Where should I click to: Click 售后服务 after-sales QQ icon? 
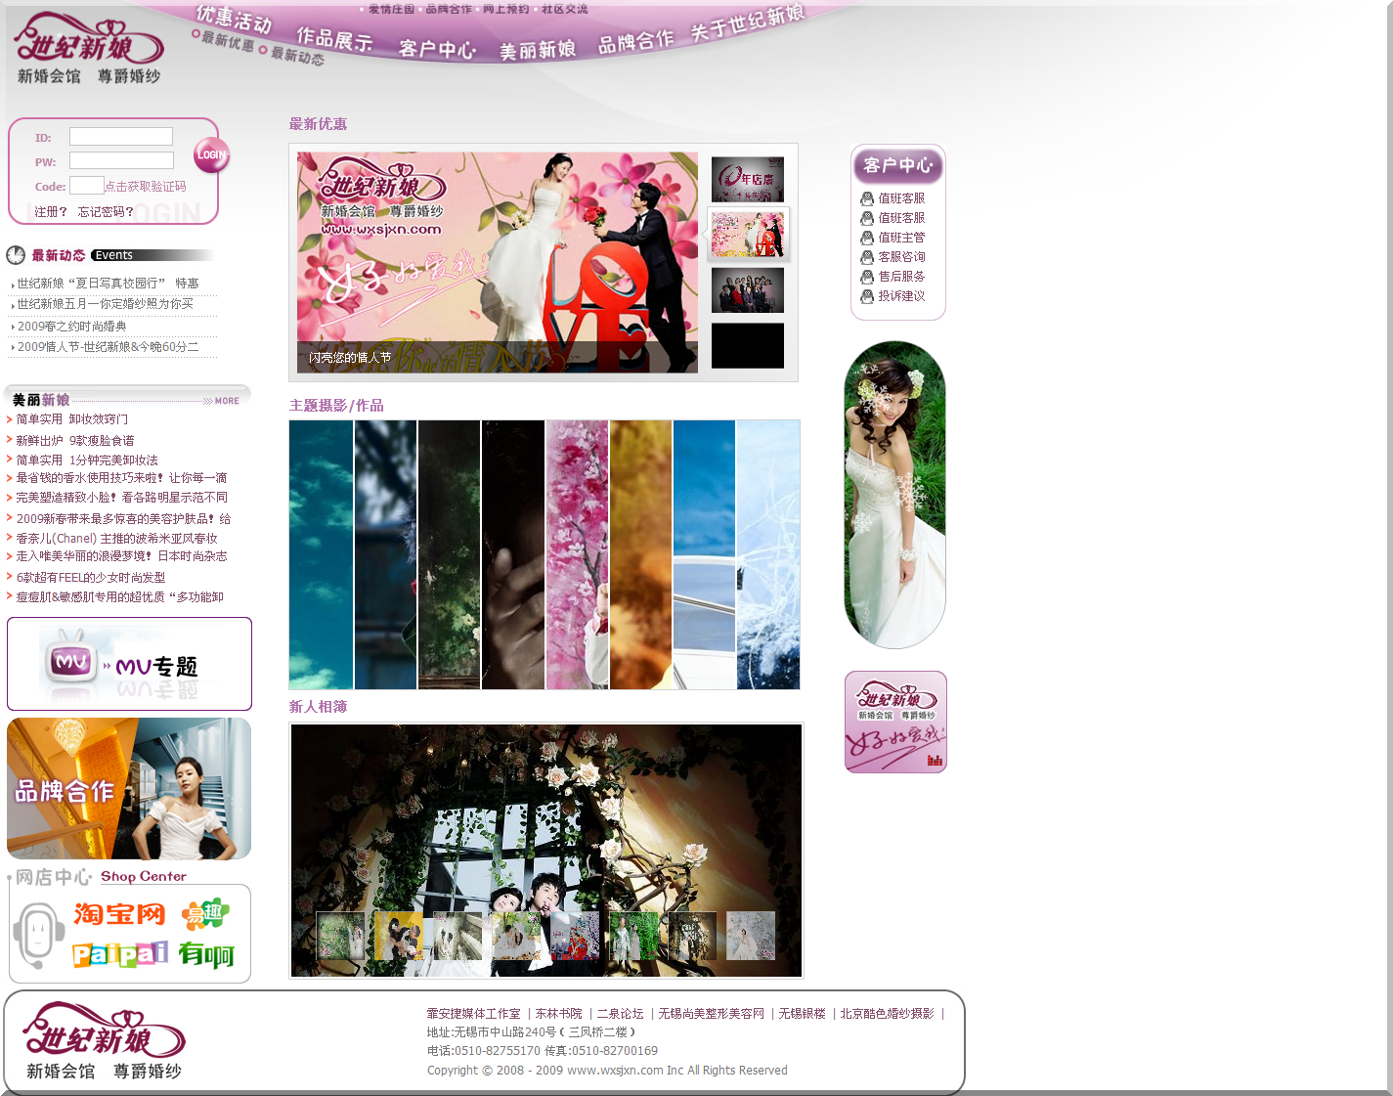pos(866,276)
